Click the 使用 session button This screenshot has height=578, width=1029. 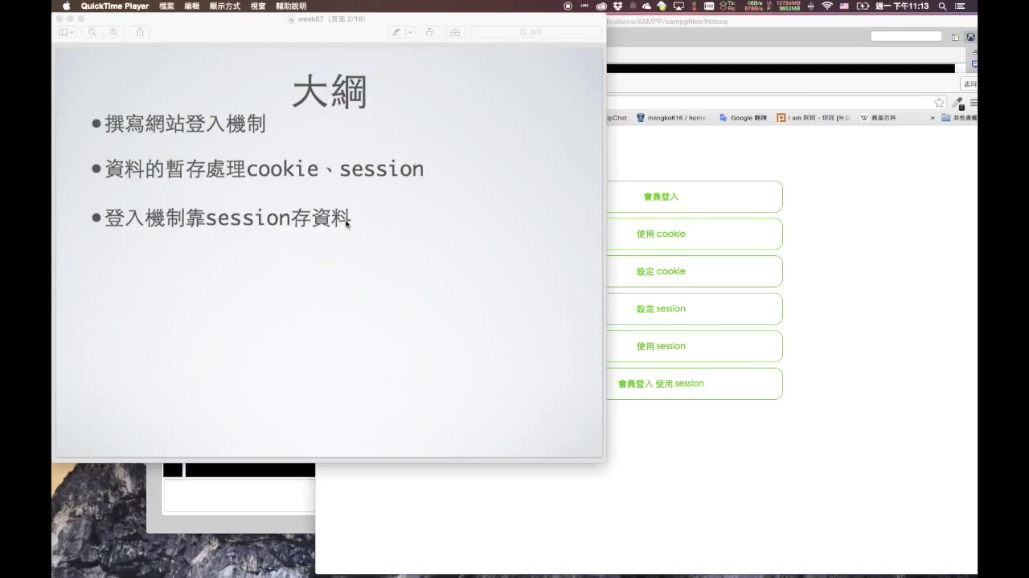pos(695,346)
